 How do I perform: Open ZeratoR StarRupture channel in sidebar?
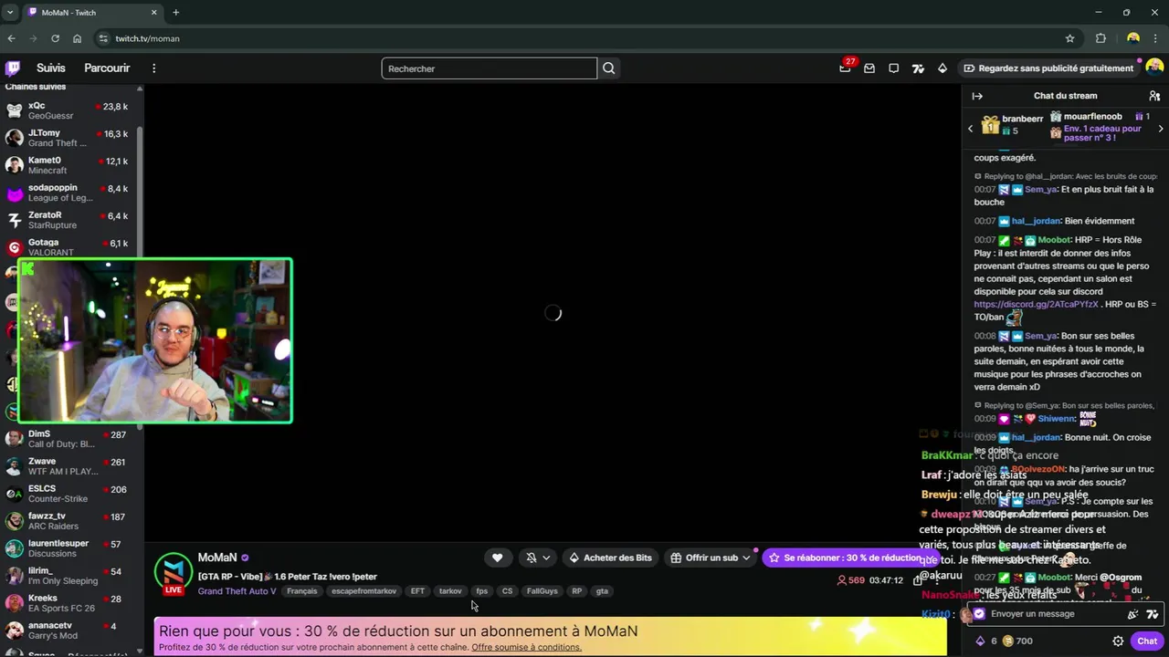tap(69, 220)
